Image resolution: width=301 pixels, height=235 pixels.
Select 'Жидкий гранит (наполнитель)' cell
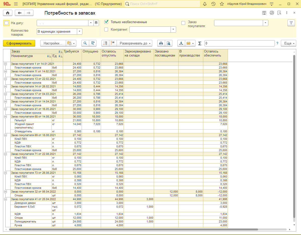31,126
